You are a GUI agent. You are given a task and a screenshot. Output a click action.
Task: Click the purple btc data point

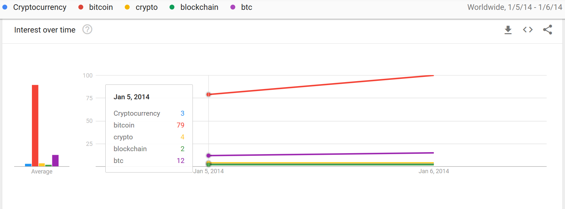coord(209,156)
